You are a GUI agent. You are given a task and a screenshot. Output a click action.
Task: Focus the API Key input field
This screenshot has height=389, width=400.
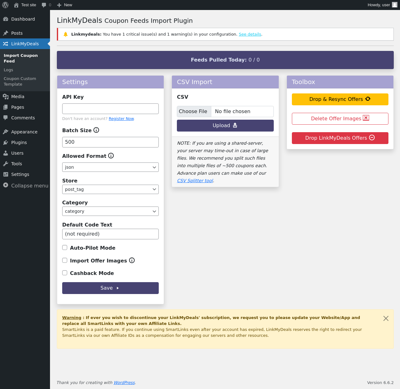(110, 109)
